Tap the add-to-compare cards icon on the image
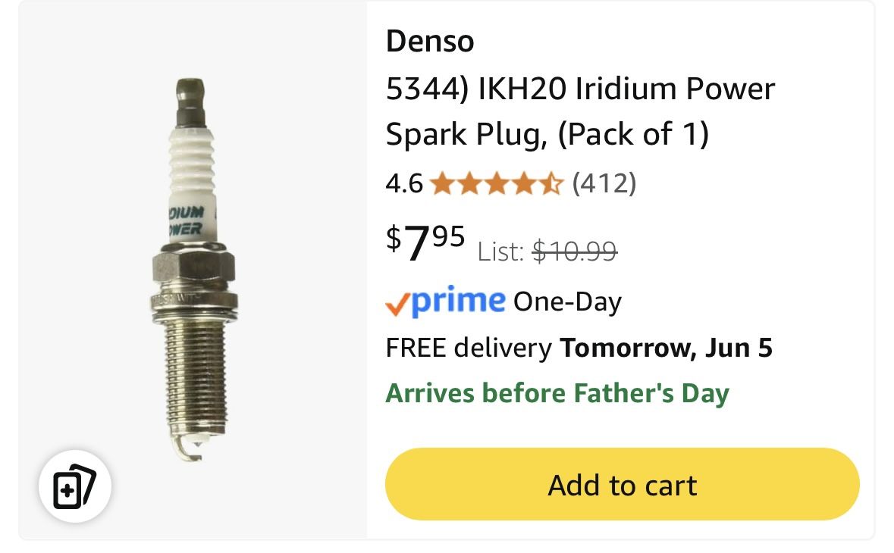 (75, 486)
